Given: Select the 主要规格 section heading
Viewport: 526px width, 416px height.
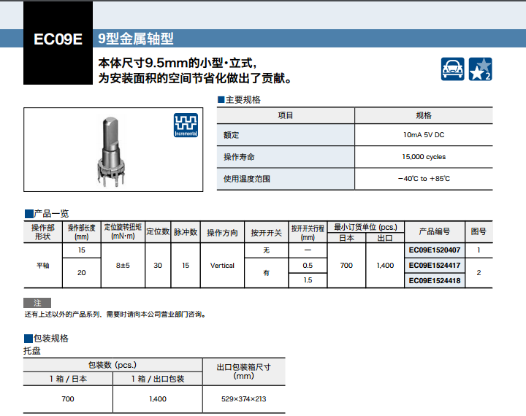Looking at the screenshot, I should point(242,99).
